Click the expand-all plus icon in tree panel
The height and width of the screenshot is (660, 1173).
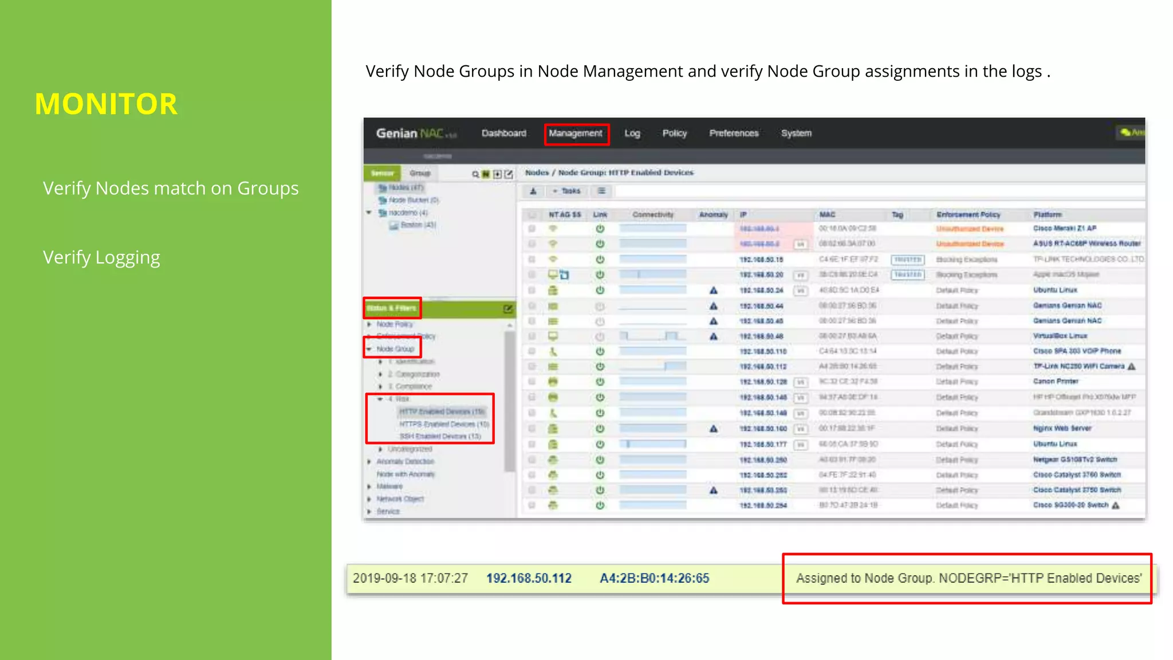pos(497,174)
